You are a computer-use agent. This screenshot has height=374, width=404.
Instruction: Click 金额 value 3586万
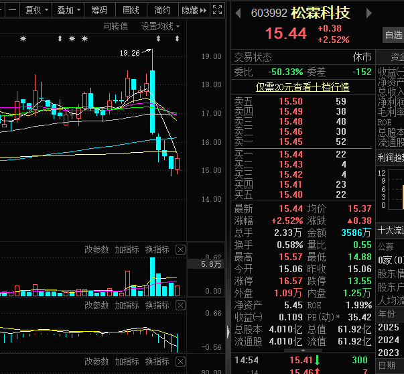click(356, 233)
